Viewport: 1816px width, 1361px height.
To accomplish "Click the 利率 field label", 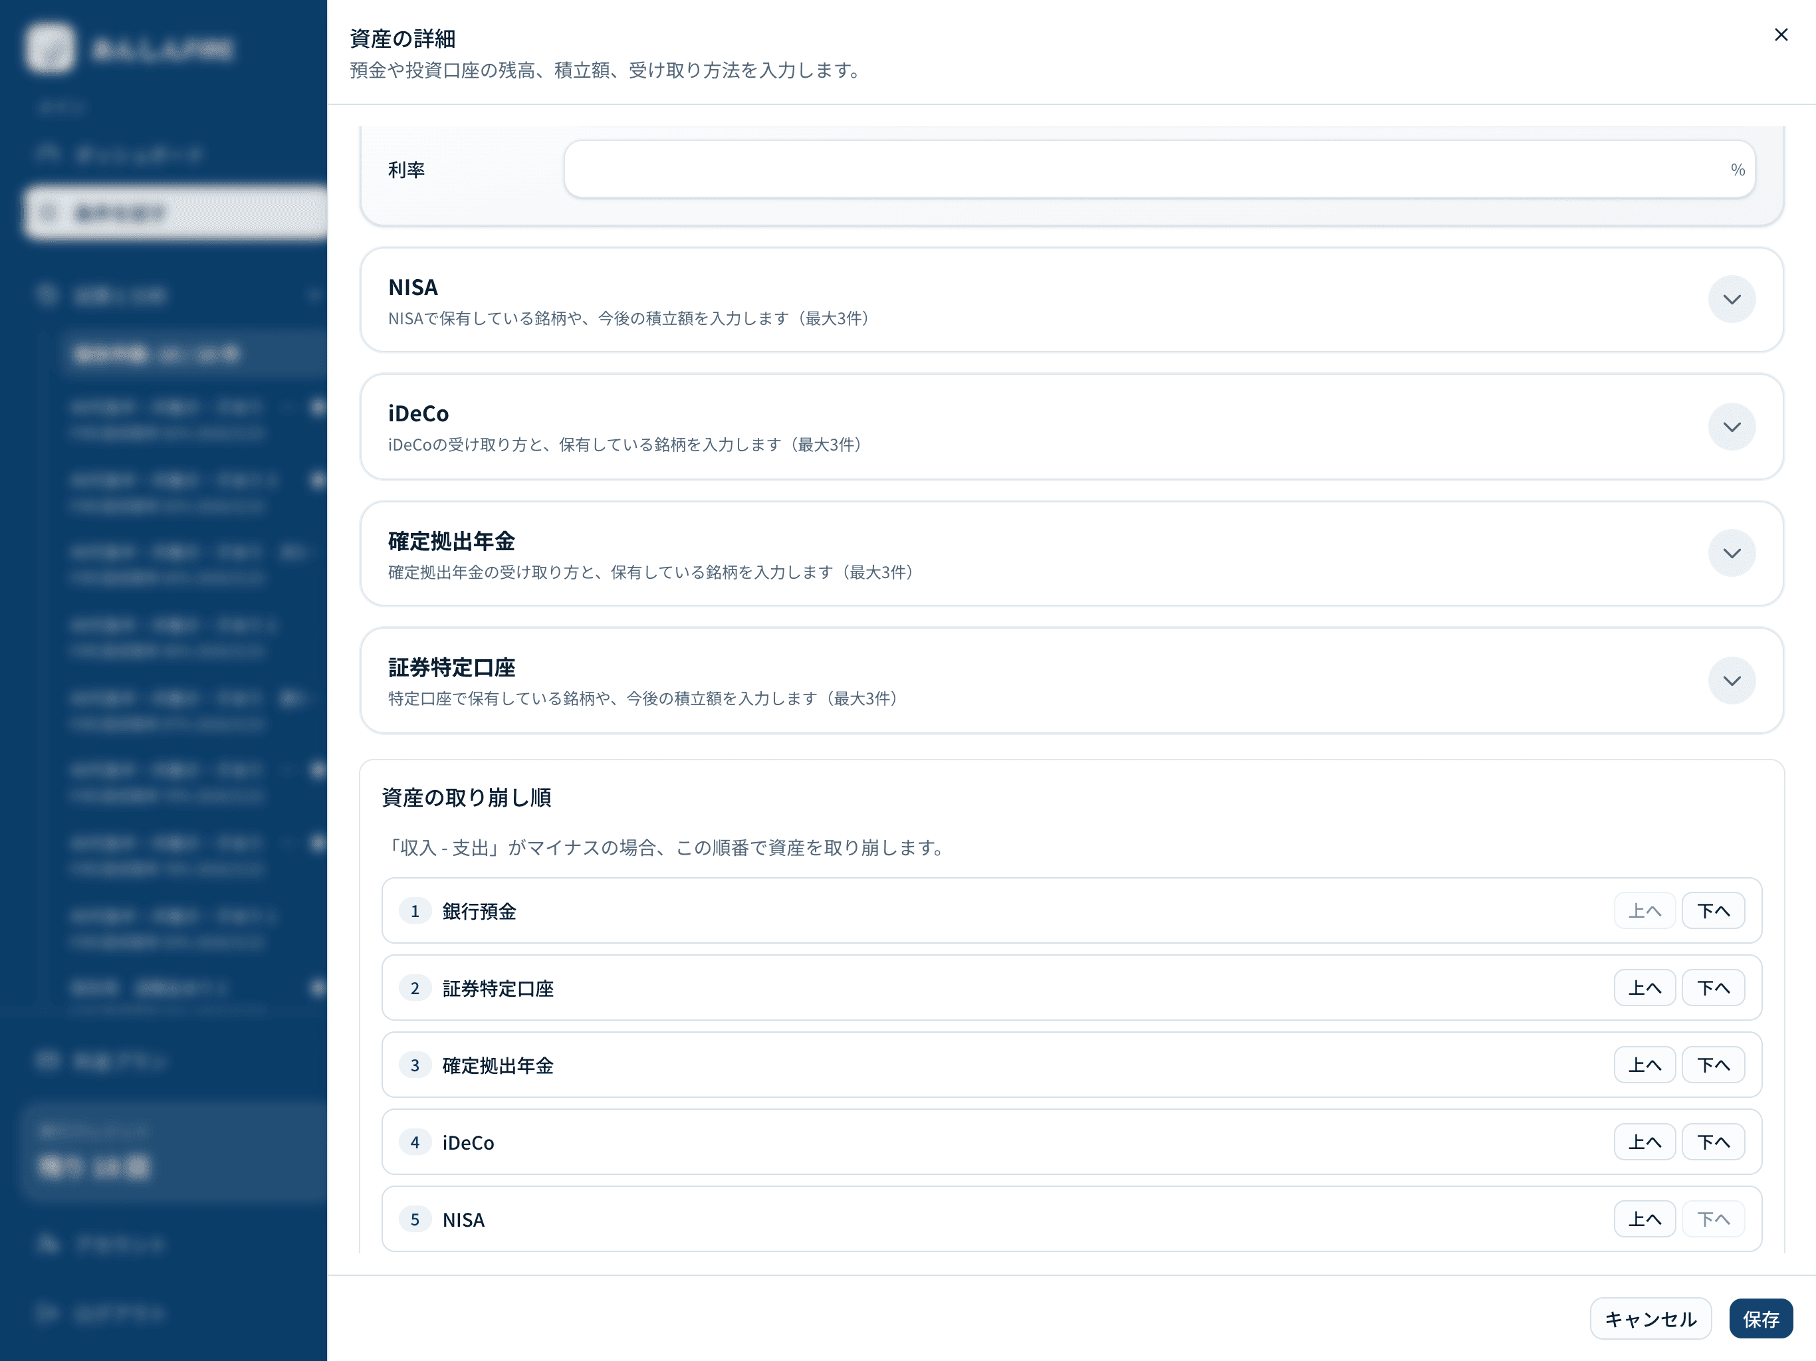I will point(406,170).
